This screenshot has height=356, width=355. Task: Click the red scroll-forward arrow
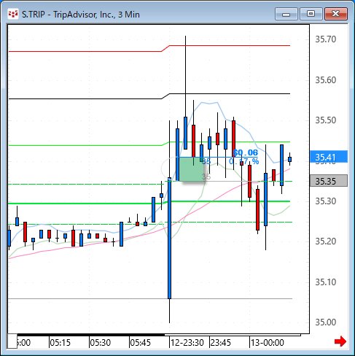pyautogui.click(x=340, y=341)
